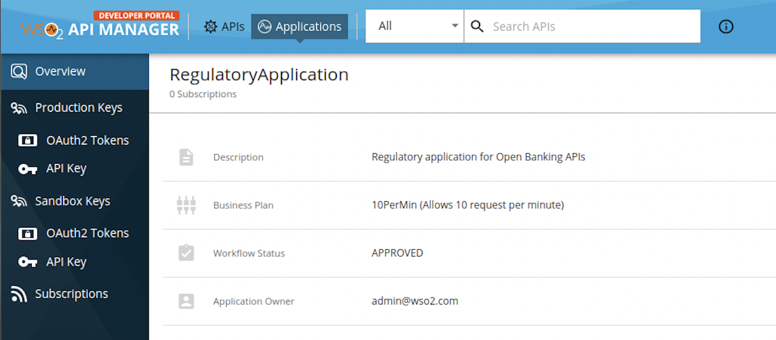Screen dimensions: 776x340
Task: Click the Description document icon
Action: pyautogui.click(x=186, y=157)
